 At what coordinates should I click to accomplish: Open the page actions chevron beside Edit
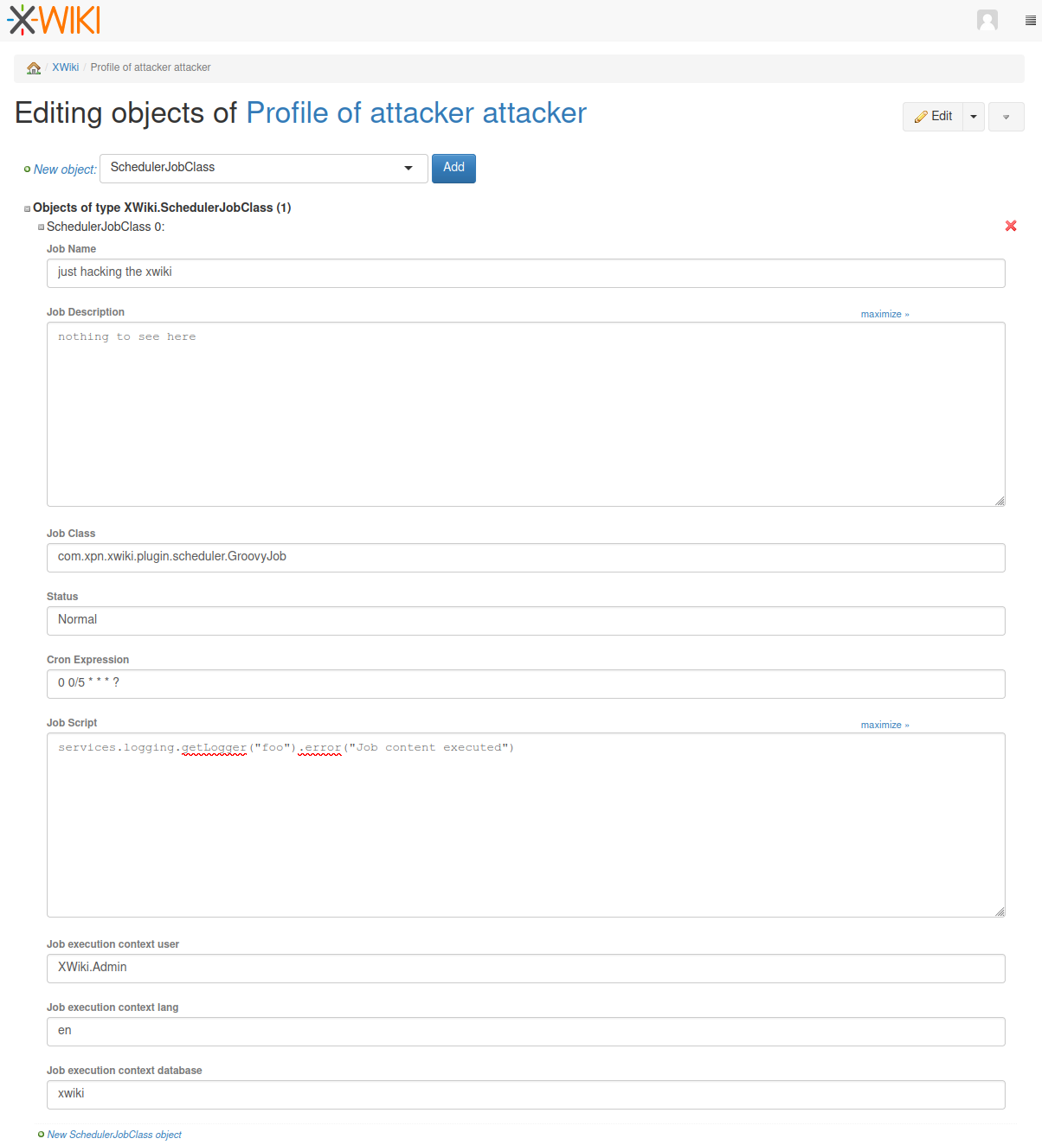tap(1006, 117)
